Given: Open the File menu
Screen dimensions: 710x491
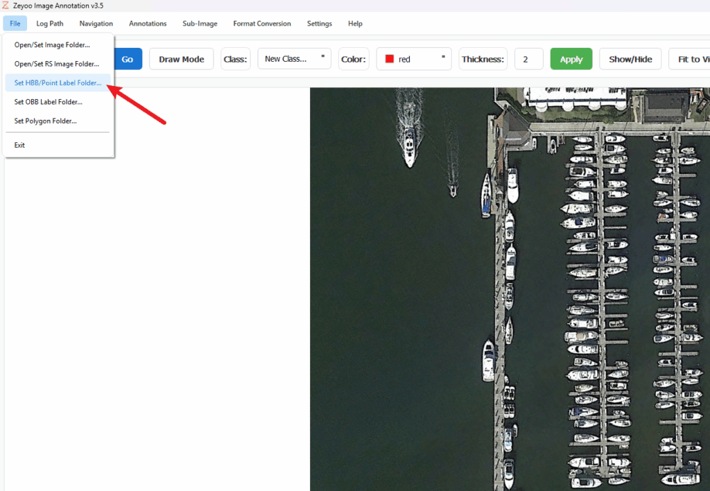Looking at the screenshot, I should pos(15,24).
